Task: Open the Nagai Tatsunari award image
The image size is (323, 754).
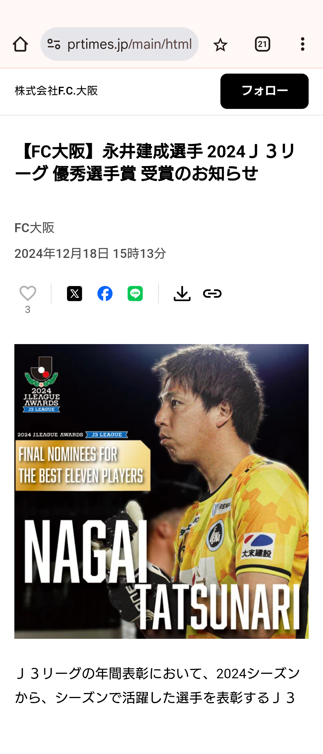Action: coord(161,491)
